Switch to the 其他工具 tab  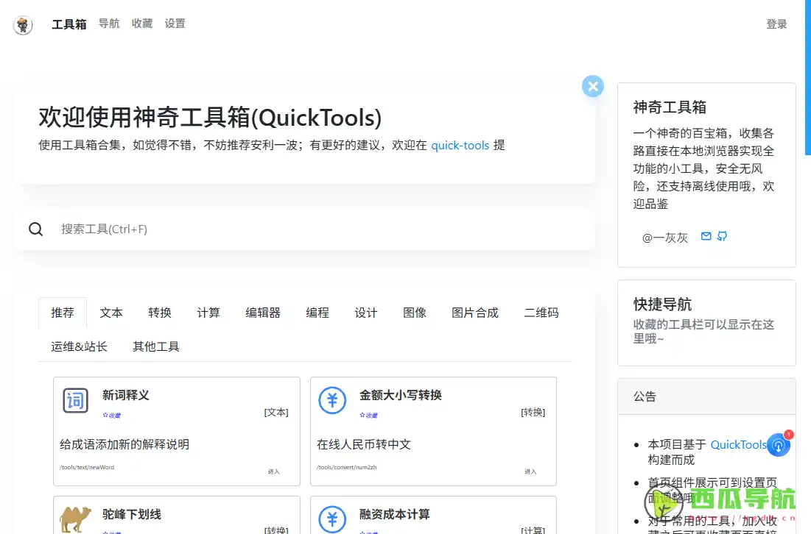(155, 346)
